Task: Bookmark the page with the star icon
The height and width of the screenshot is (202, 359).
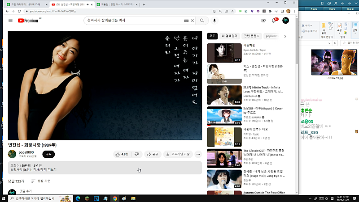Action: [232, 11]
